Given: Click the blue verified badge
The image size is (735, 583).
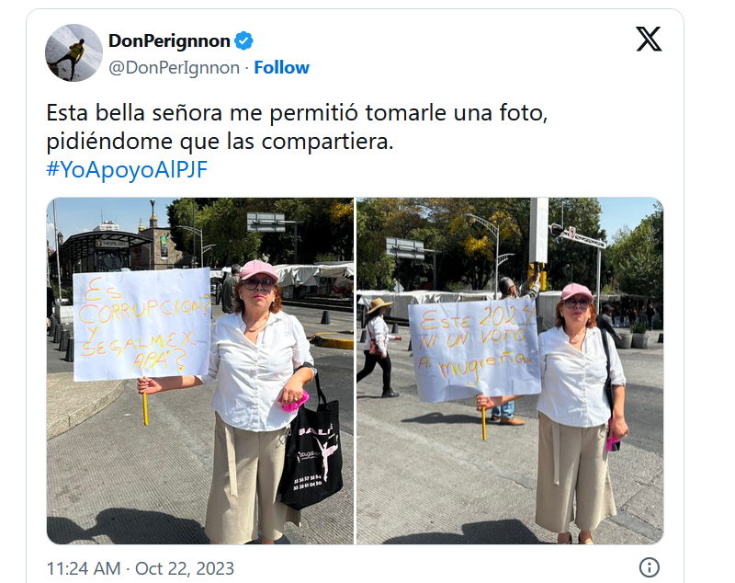Looking at the screenshot, I should [243, 40].
